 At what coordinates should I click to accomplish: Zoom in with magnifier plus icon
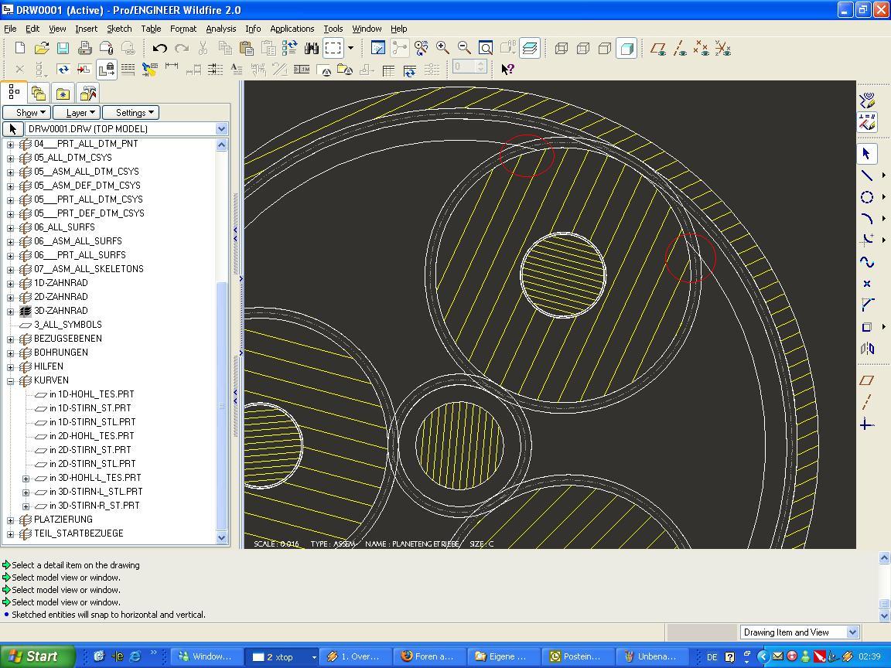[442, 48]
